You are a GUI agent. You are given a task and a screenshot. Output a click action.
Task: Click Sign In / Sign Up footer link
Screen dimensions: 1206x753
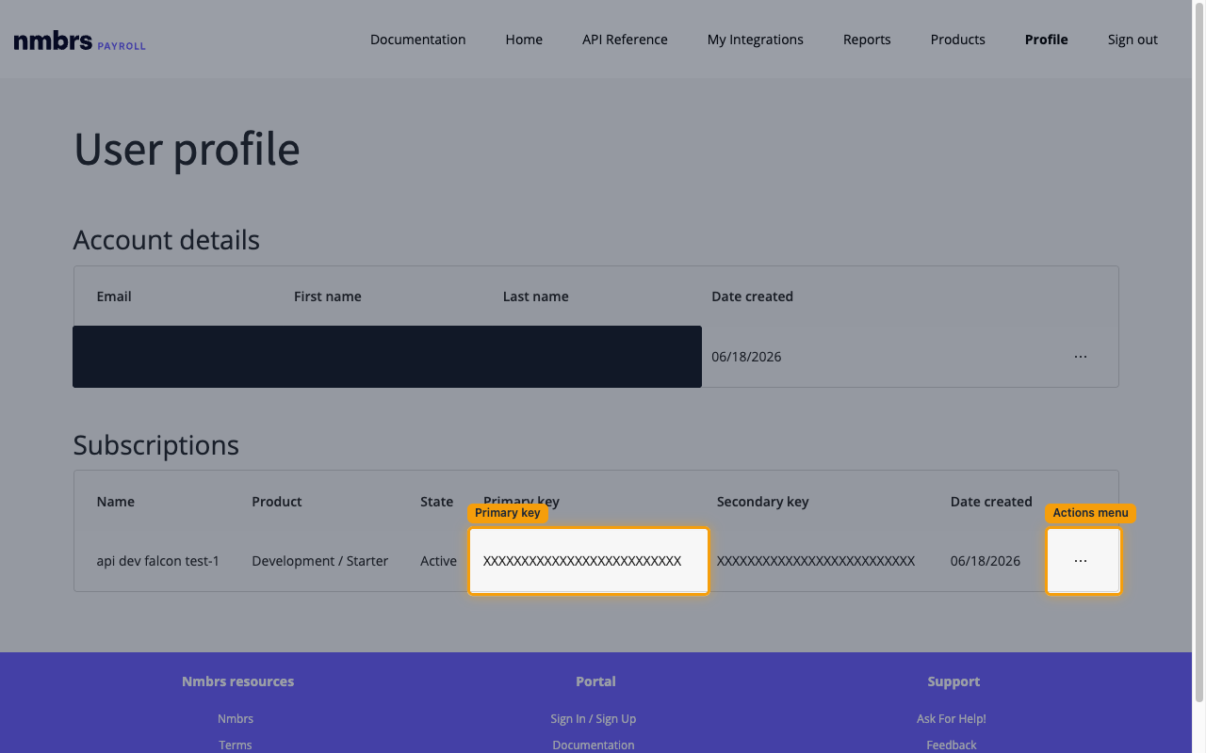pyautogui.click(x=594, y=719)
